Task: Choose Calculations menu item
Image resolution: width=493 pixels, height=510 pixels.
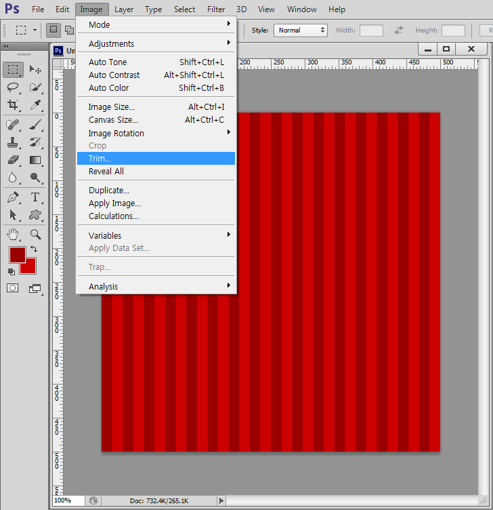Action: click(x=156, y=216)
